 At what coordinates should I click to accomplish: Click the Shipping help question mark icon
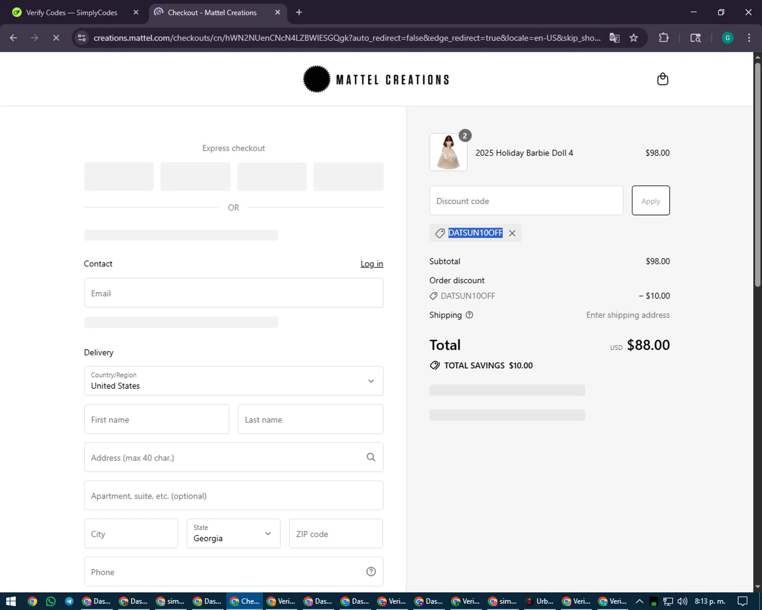tap(469, 315)
